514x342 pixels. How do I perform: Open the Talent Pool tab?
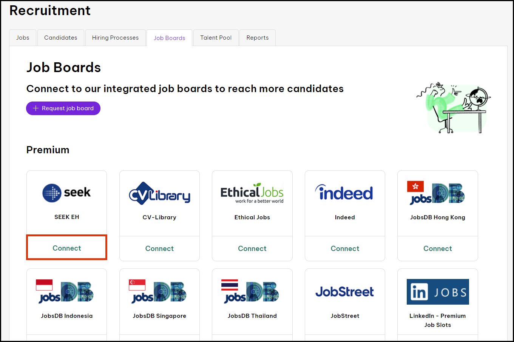click(x=216, y=38)
